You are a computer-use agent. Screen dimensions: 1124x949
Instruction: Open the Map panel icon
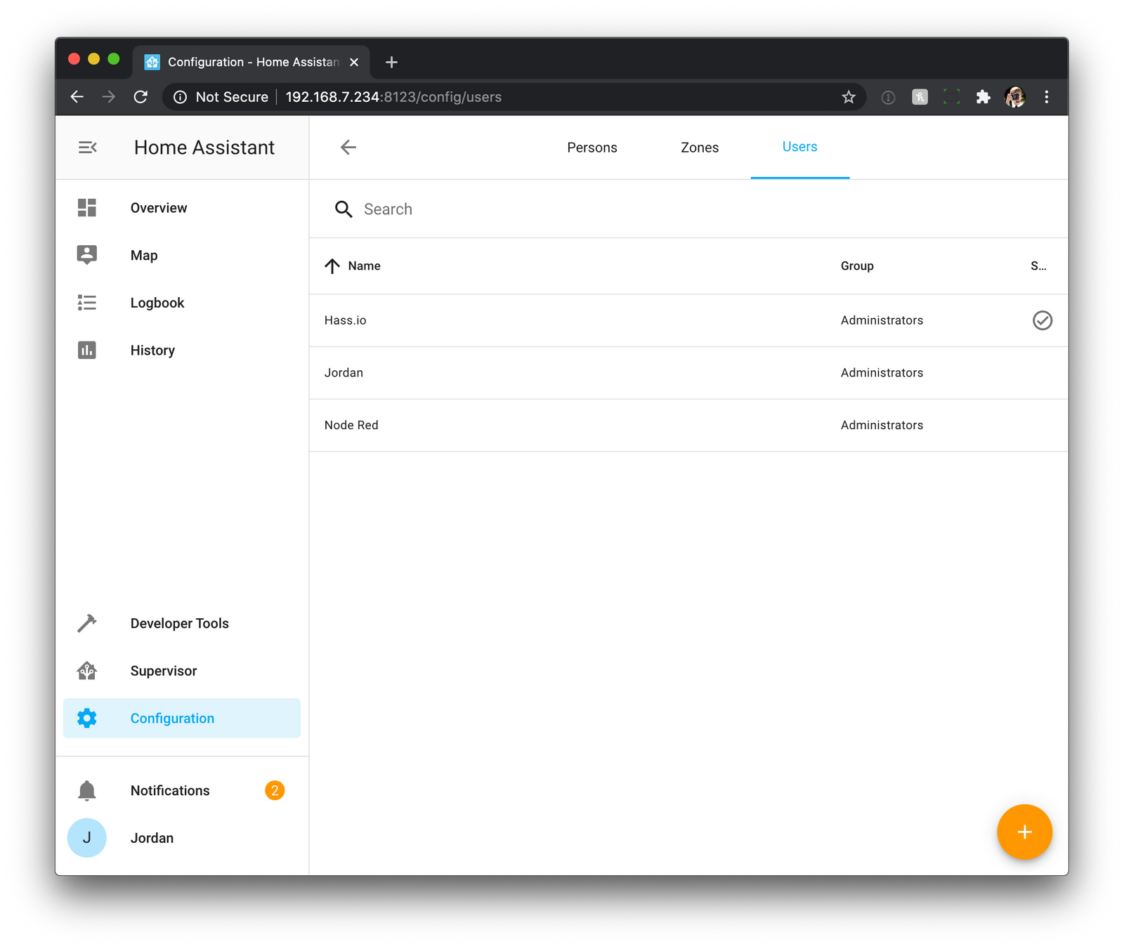(86, 255)
